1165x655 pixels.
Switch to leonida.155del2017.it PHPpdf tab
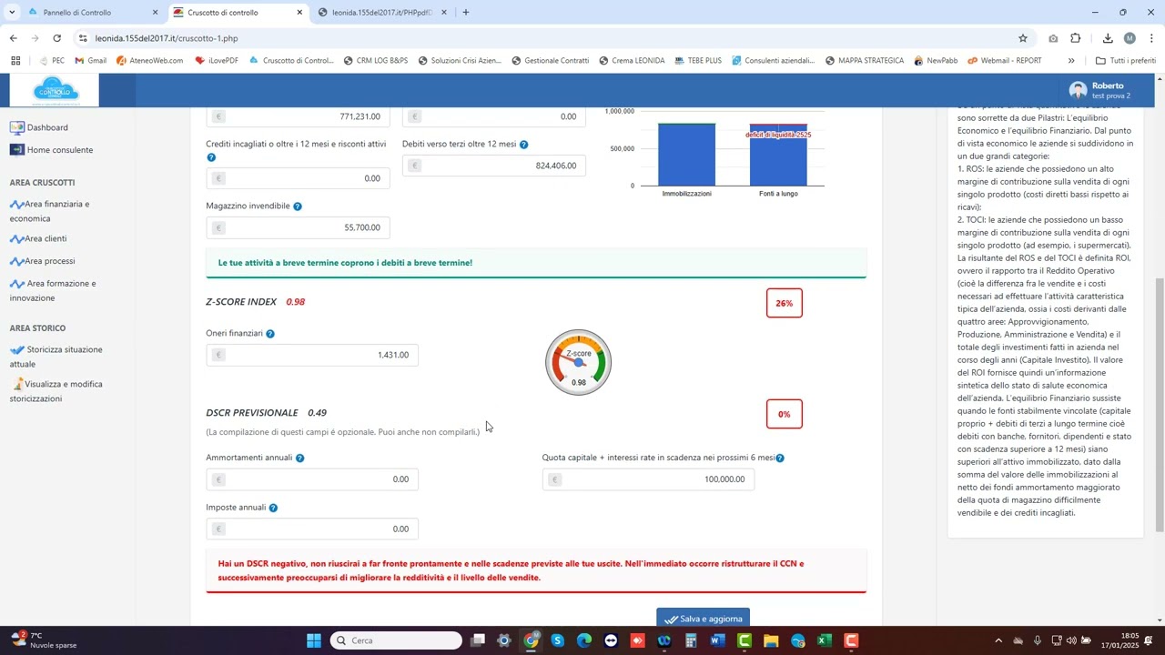click(380, 13)
